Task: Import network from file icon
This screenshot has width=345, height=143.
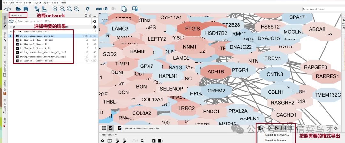Action: [37, 9]
